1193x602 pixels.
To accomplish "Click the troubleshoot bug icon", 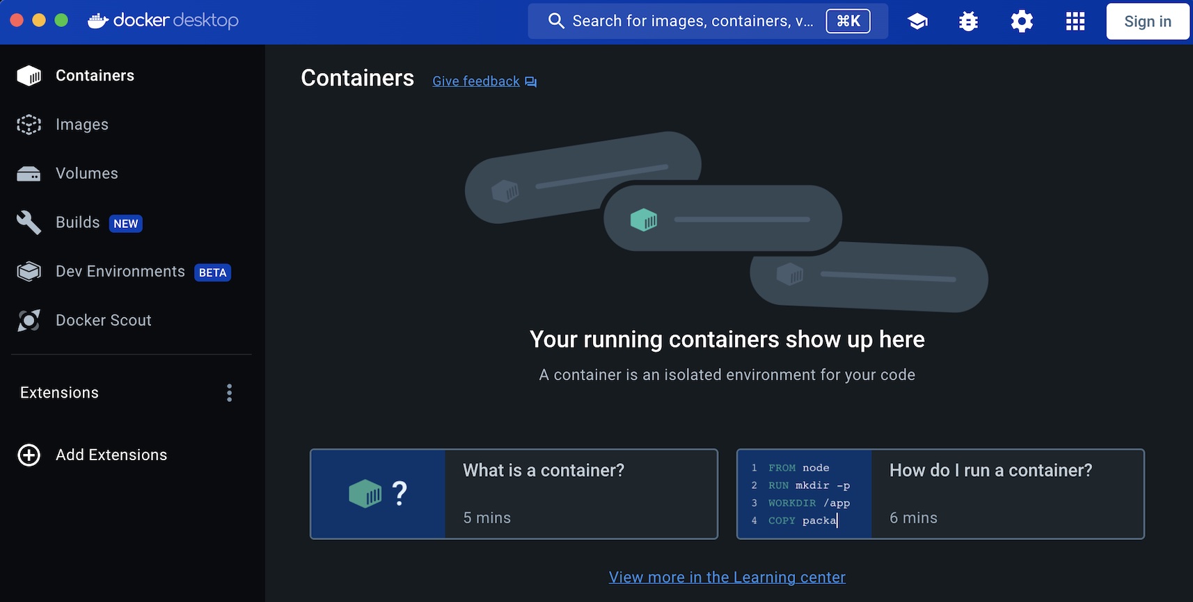I will pyautogui.click(x=968, y=22).
